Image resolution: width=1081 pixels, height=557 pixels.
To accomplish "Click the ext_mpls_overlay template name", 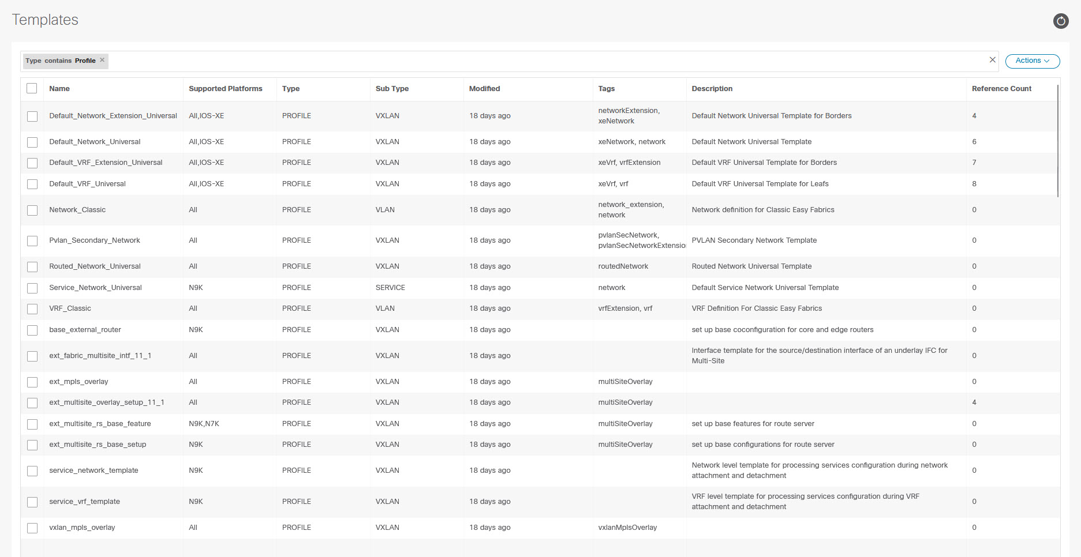I will pyautogui.click(x=78, y=382).
